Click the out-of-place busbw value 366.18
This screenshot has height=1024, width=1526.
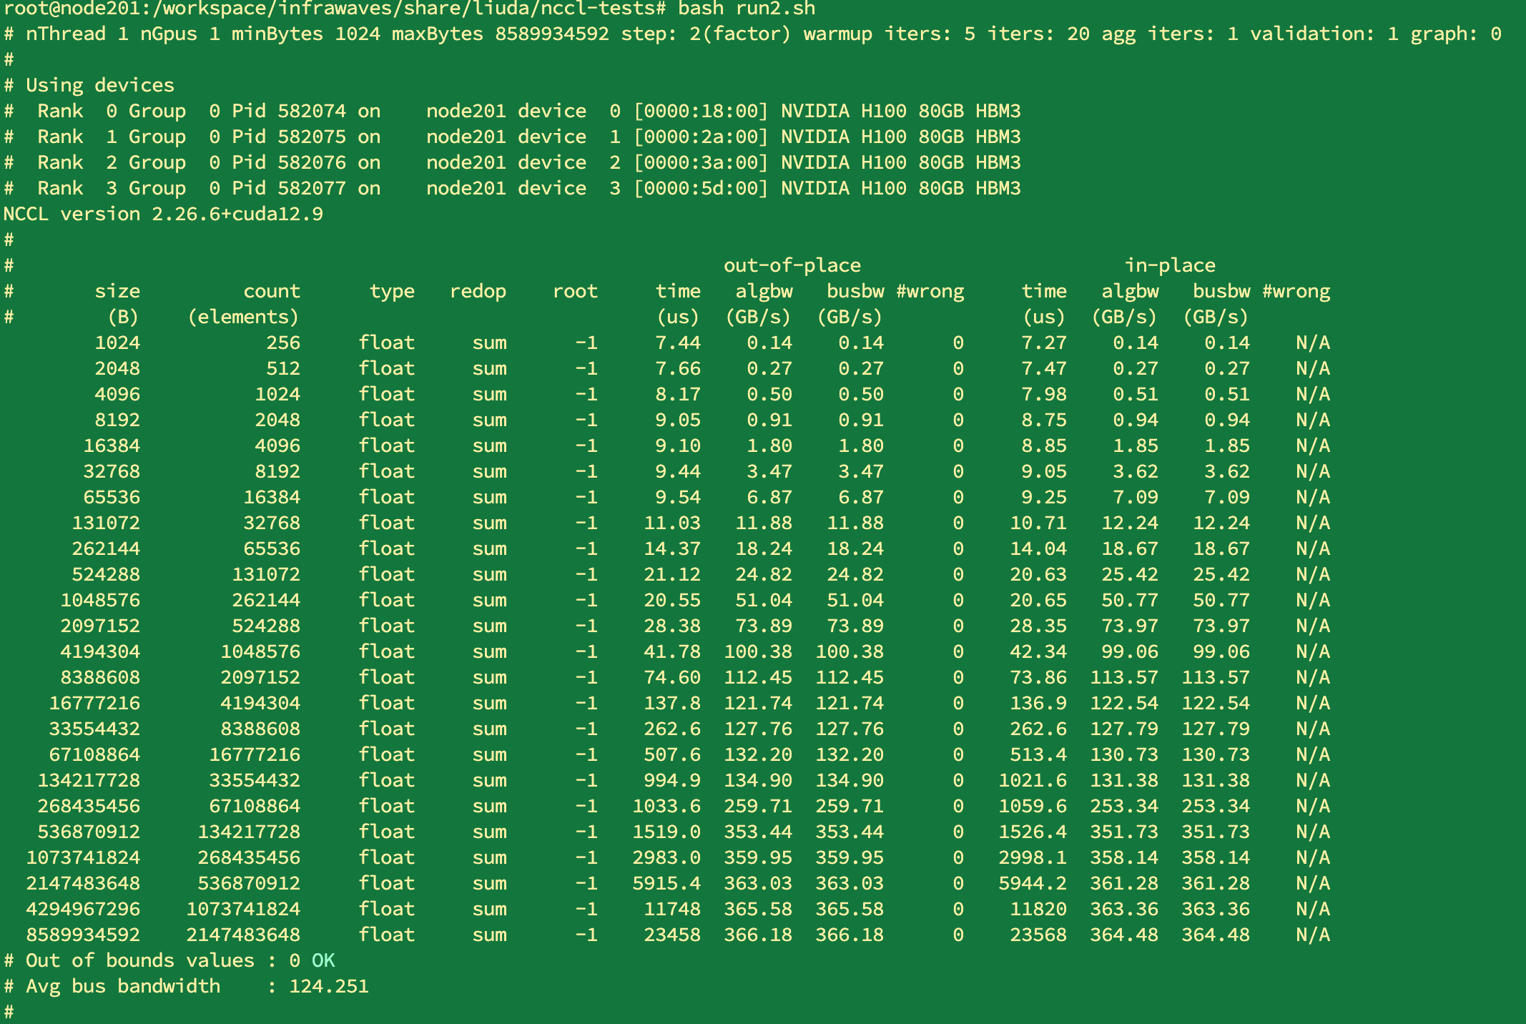click(849, 935)
